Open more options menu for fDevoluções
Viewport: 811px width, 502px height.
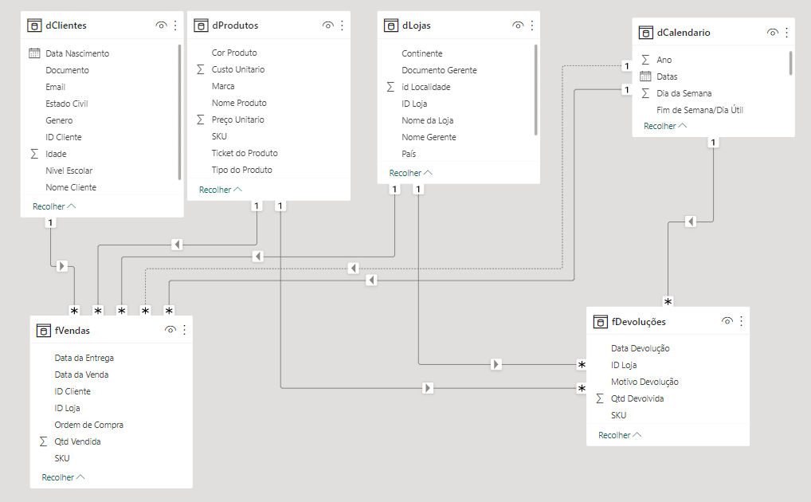[x=741, y=321]
